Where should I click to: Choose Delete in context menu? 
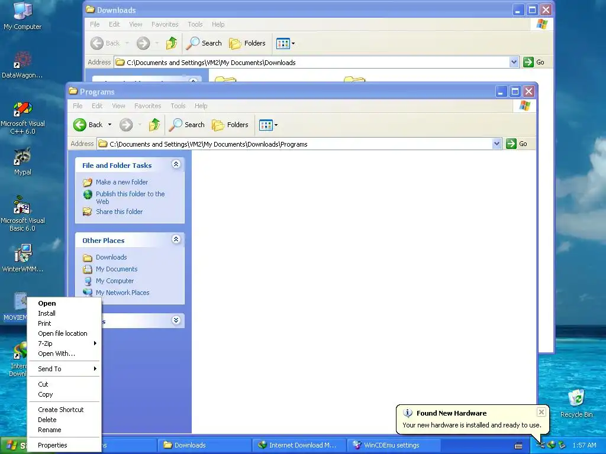64,420
